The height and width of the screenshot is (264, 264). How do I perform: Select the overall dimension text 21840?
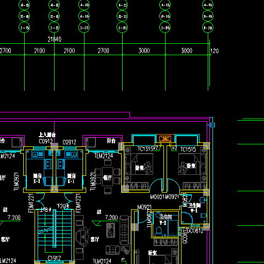[55, 39]
